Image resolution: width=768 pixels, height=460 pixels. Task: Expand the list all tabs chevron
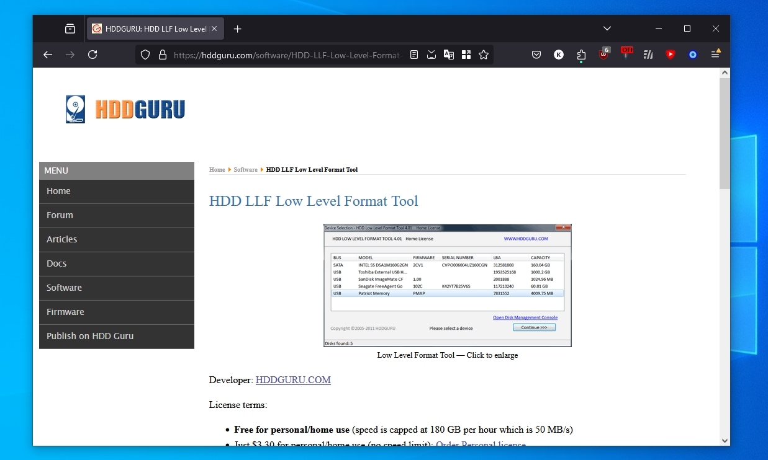607,29
